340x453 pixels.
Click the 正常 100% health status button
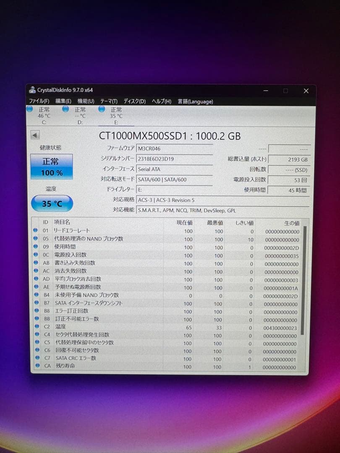51,167
